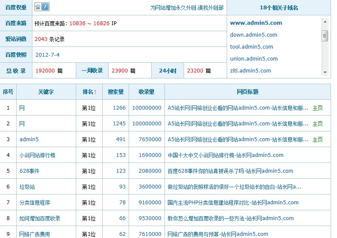Open Baidu snapshot dated 2012-7-4
337x238 pixels.
[47, 55]
